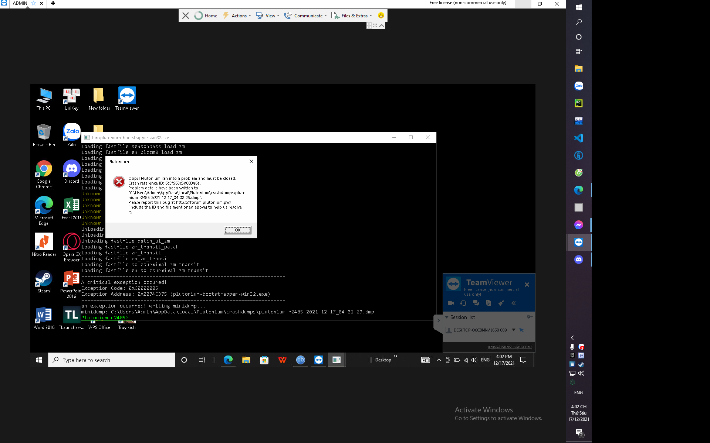Open the remote taskbar qBittorrent icon
710x443 pixels.
coord(300,360)
